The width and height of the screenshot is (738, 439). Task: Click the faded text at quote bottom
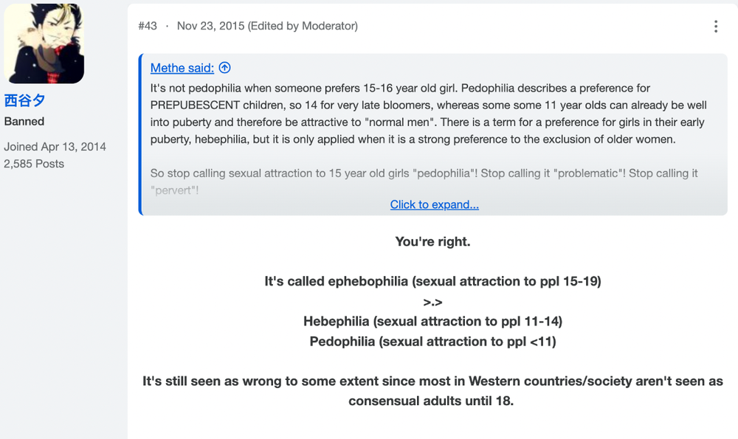424,182
